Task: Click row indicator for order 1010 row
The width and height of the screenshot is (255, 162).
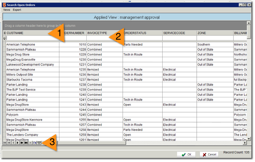Action: 4,45
